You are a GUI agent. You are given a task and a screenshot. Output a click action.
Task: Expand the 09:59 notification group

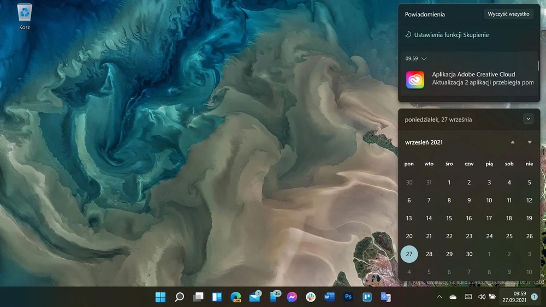point(424,59)
